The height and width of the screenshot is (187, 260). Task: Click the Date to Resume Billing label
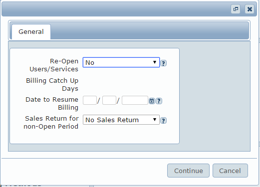point(52,103)
